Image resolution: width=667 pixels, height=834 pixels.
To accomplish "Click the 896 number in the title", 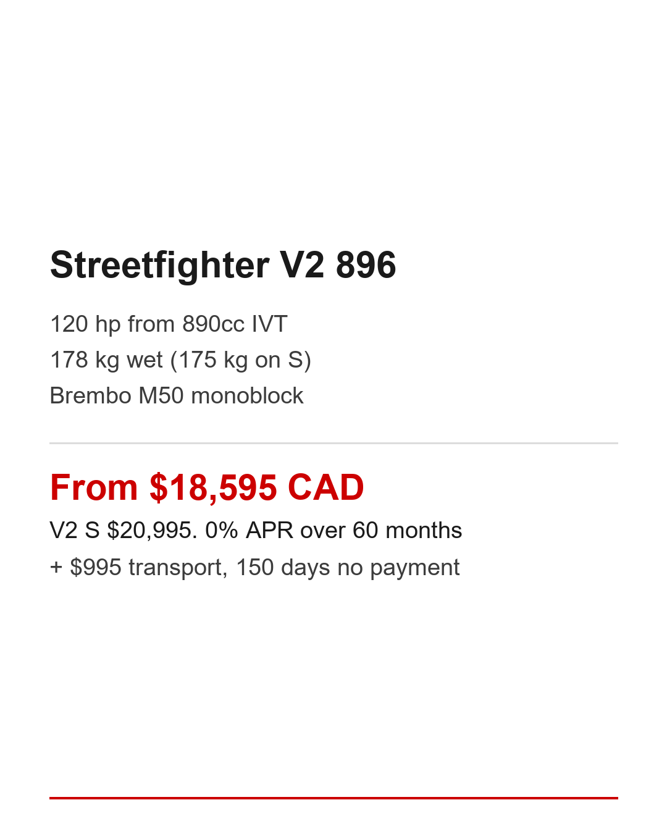I will point(366,265).
